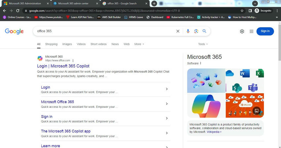Open options menu beside office.com URL
This screenshot has height=148, width=281.
(x=73, y=61)
